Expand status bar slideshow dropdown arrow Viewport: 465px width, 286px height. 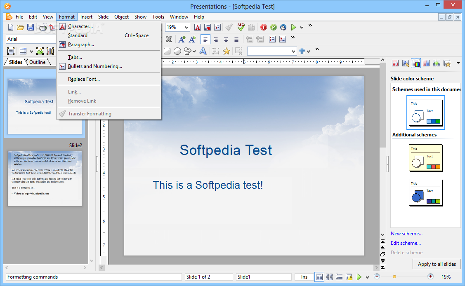(367, 277)
